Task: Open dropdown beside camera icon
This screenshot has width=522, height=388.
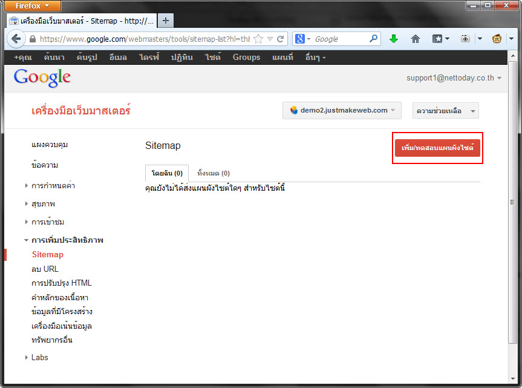Action: click(480, 39)
